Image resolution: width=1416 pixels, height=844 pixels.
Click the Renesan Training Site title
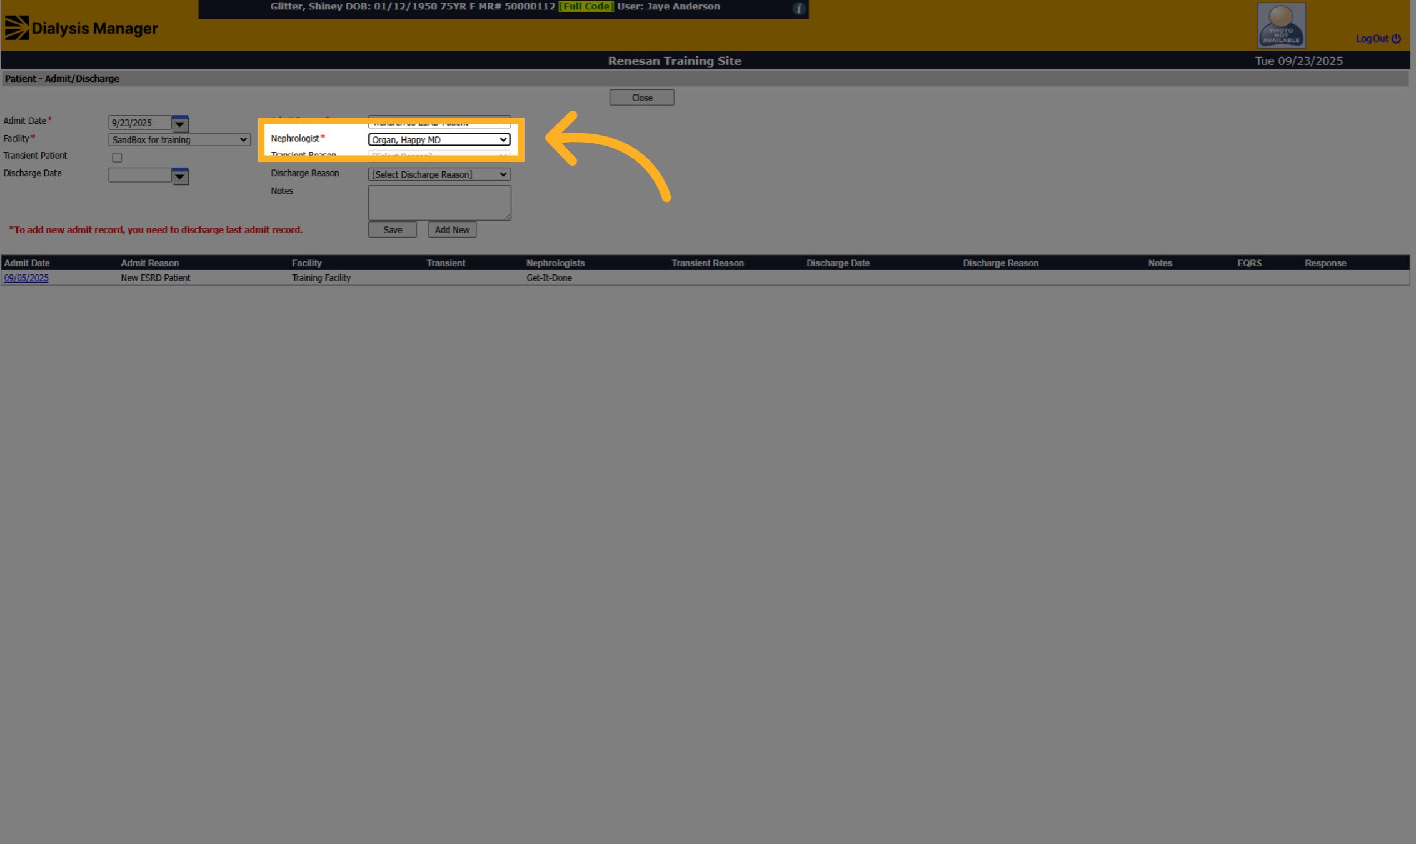tap(675, 61)
